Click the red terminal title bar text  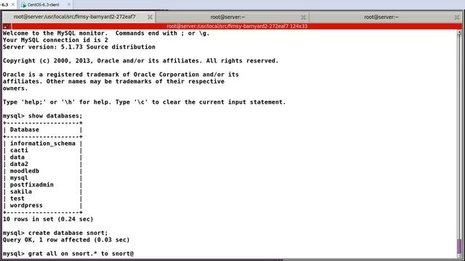[237, 26]
